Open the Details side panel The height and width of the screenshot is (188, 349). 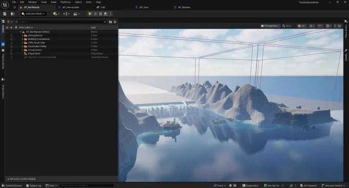[346, 55]
